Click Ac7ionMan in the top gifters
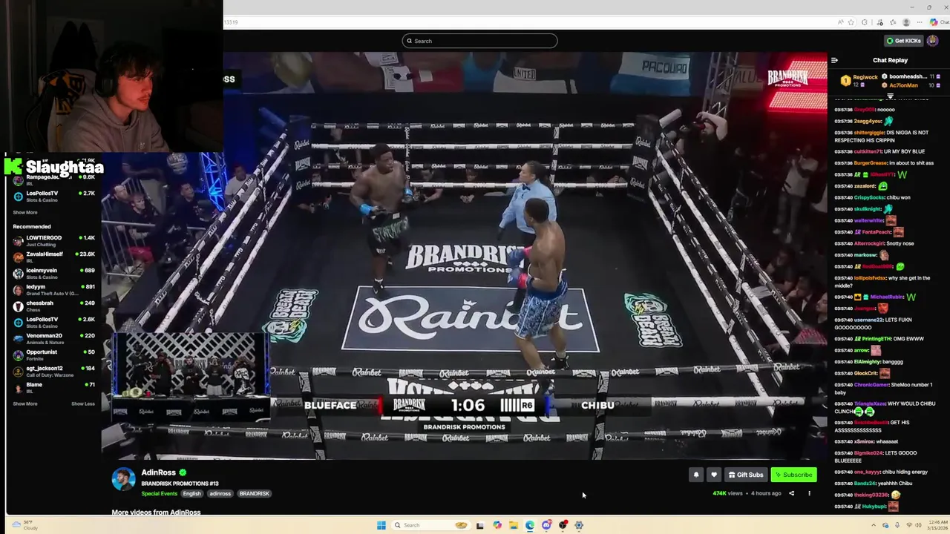950x534 pixels. click(x=904, y=85)
